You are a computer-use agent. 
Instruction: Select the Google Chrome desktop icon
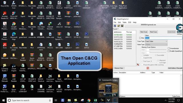coord(14,26)
